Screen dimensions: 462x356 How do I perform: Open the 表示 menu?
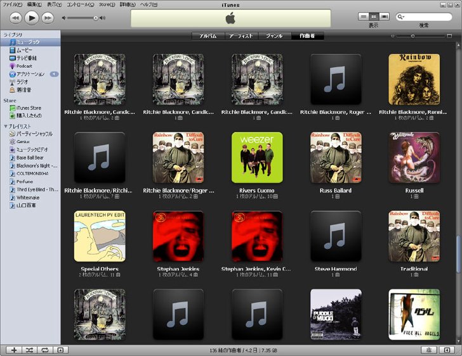click(x=54, y=4)
